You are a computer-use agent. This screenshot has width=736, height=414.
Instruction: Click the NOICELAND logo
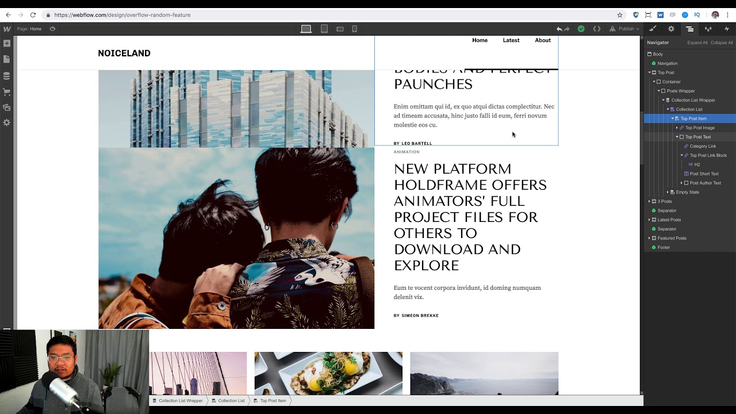(124, 53)
